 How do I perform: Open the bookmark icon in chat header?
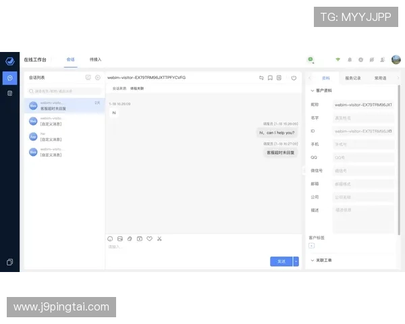tap(270, 78)
